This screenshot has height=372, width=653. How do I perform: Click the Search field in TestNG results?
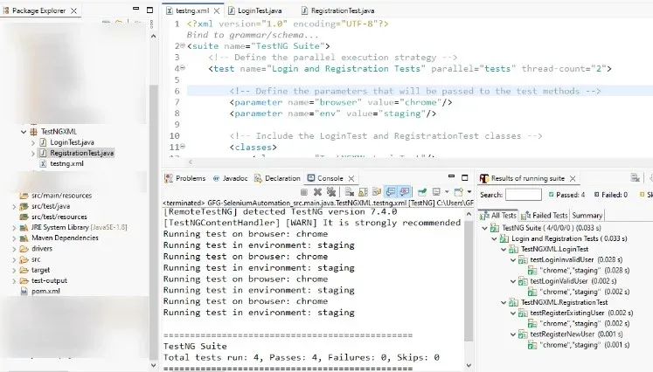[523, 195]
